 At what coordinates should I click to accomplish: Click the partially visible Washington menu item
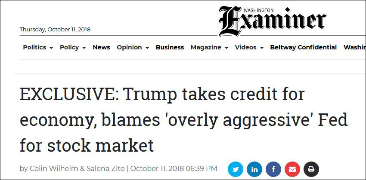click(x=354, y=47)
